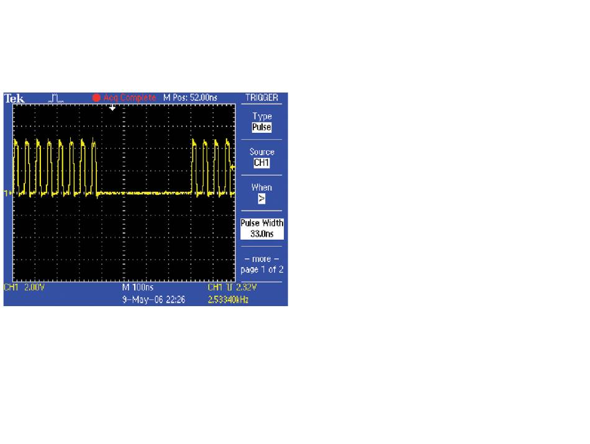Select the TRIGGER menu header
This screenshot has width=590, height=444.
(x=261, y=98)
